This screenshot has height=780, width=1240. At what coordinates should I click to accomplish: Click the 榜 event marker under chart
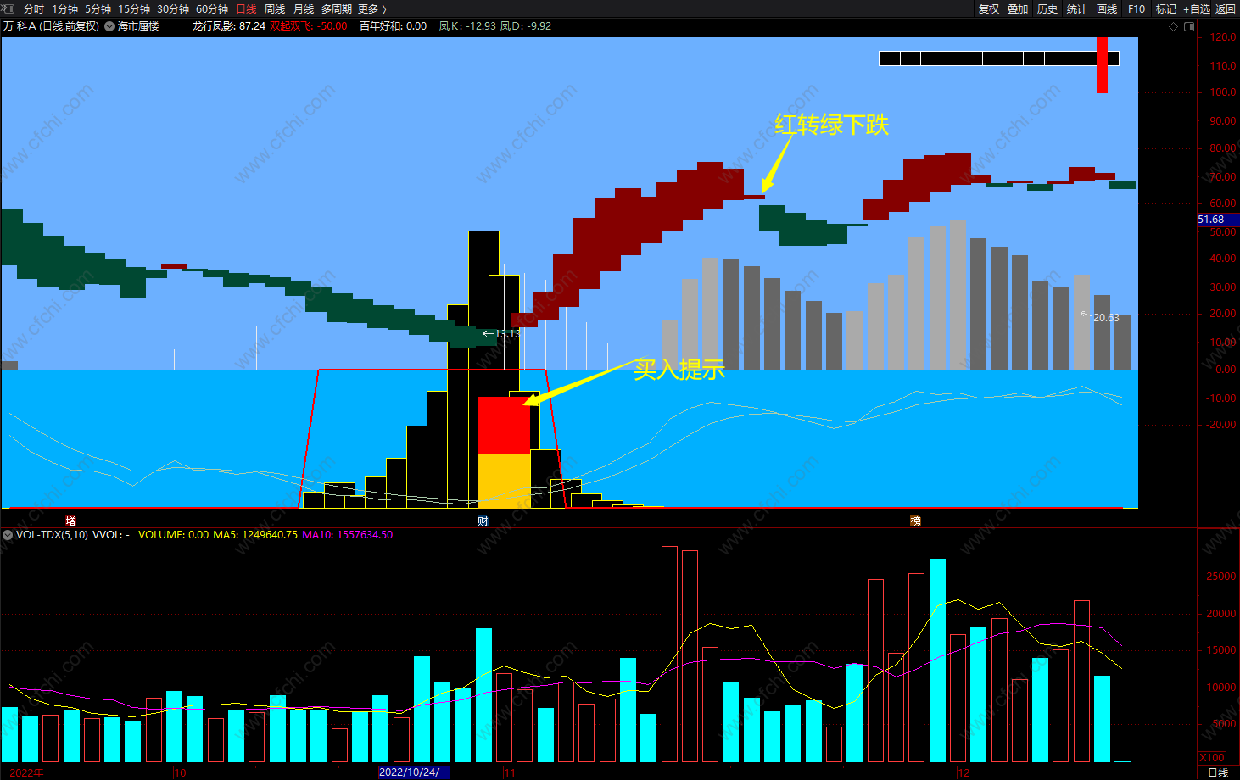coord(915,521)
